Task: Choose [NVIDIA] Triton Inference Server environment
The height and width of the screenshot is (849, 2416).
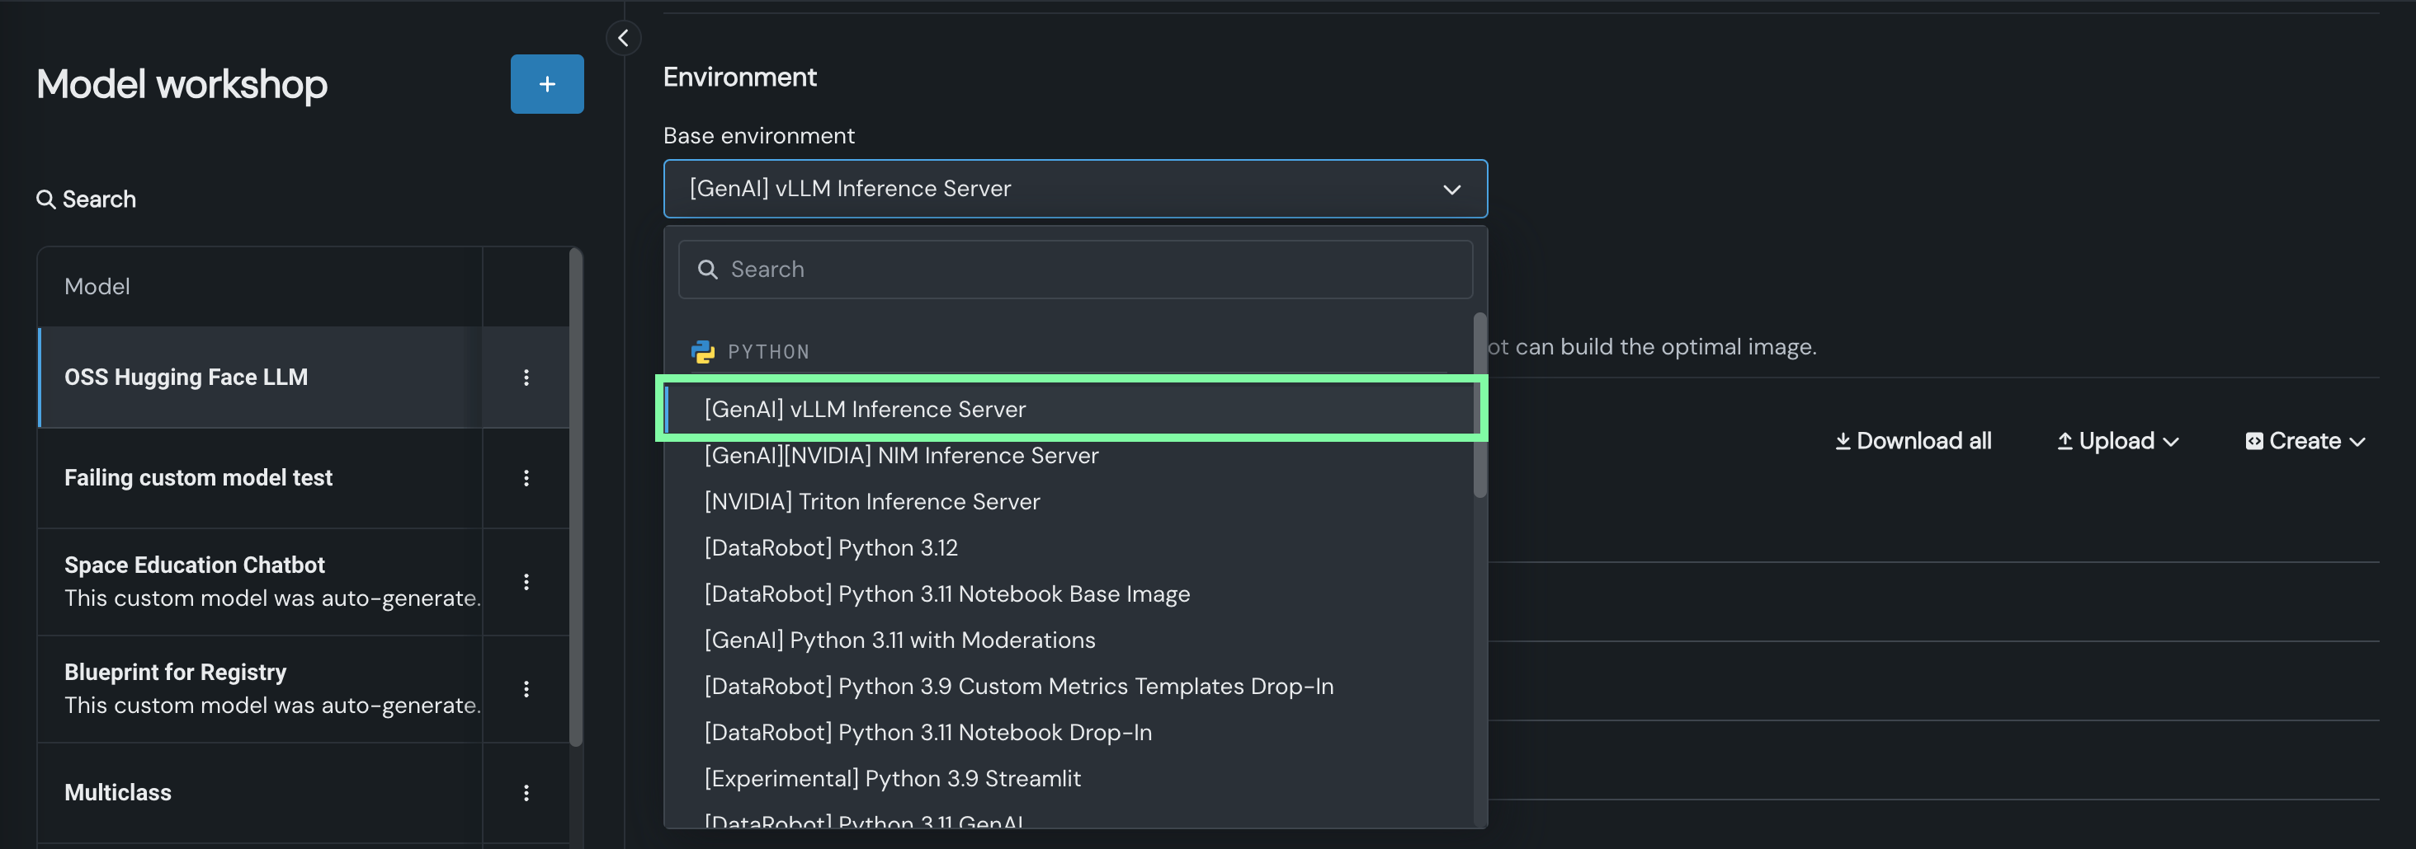Action: (871, 501)
